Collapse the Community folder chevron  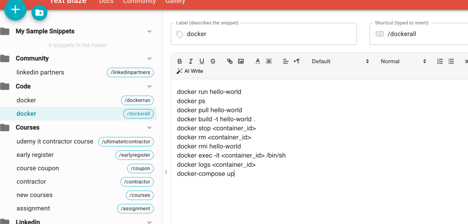(150, 59)
